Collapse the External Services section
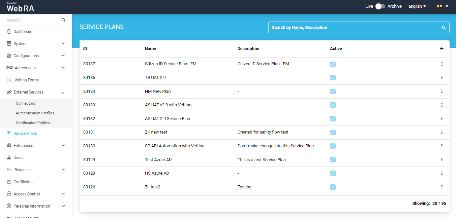 click(x=63, y=93)
